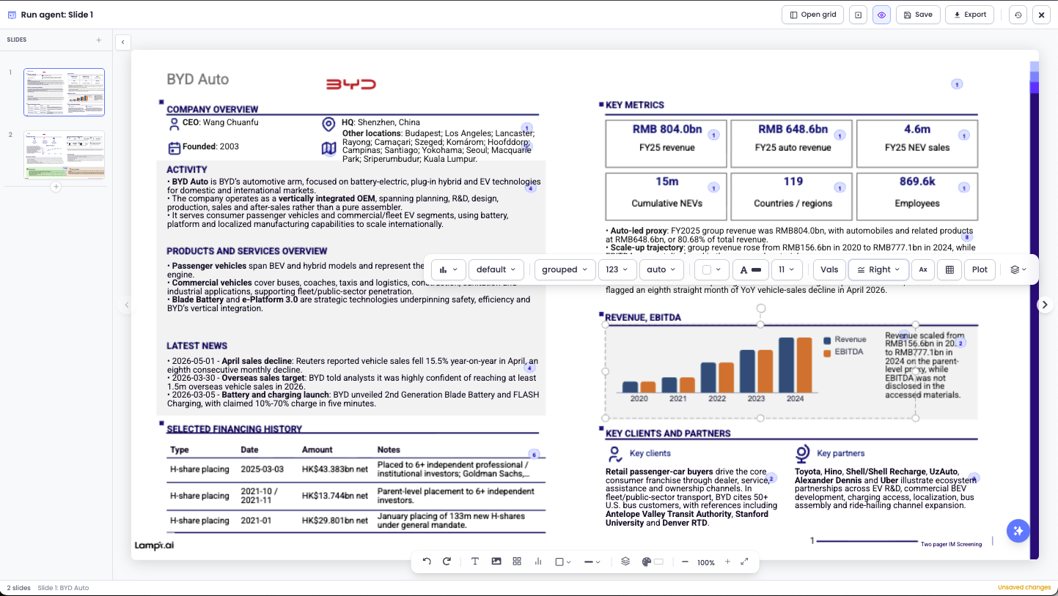The width and height of the screenshot is (1058, 596).
Task: Click the 'SELECTED FINANCING HISTORY' heading
Action: point(234,429)
